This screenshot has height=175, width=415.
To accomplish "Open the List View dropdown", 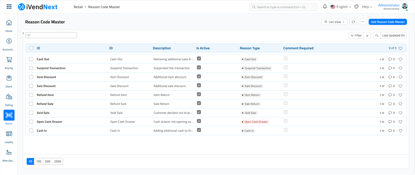I will tap(334, 22).
